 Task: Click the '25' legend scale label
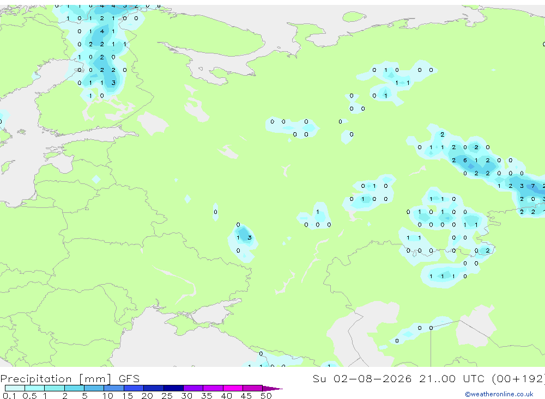(x=167, y=396)
